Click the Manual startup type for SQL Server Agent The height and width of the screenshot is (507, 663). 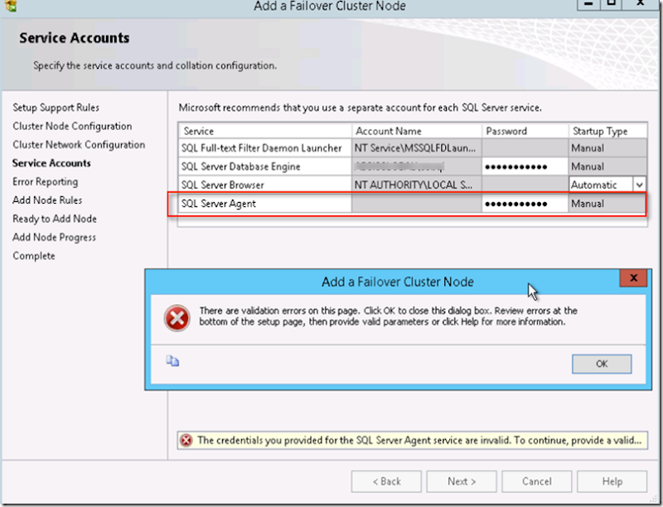(x=607, y=204)
